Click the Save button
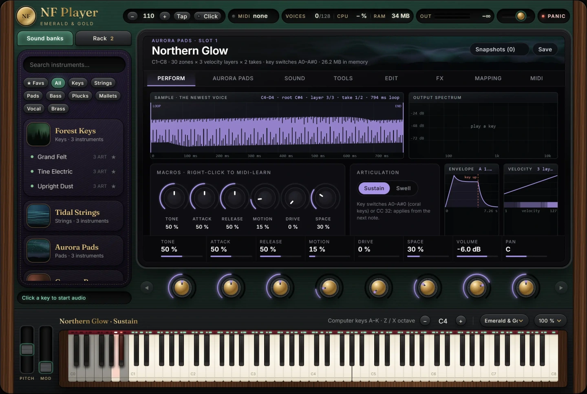 tap(545, 49)
